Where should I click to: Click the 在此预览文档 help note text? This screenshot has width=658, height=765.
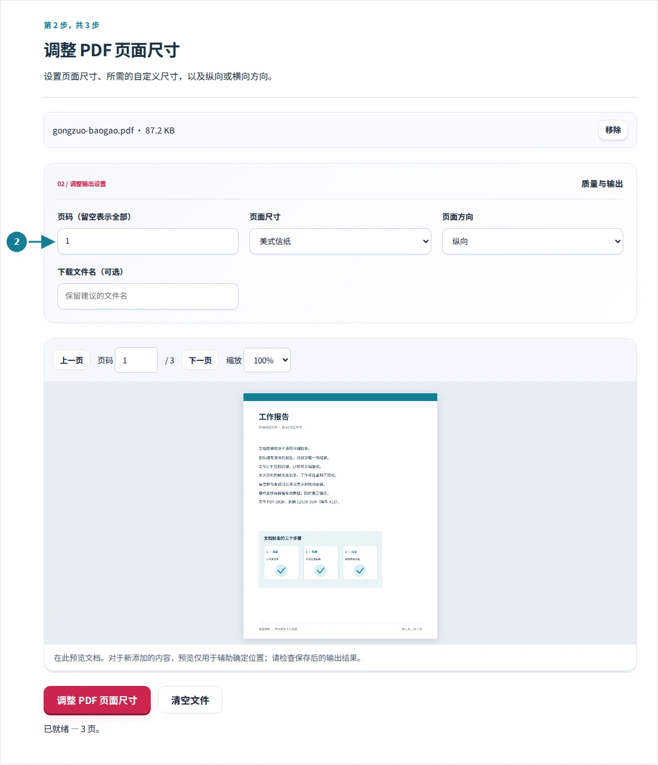point(208,658)
